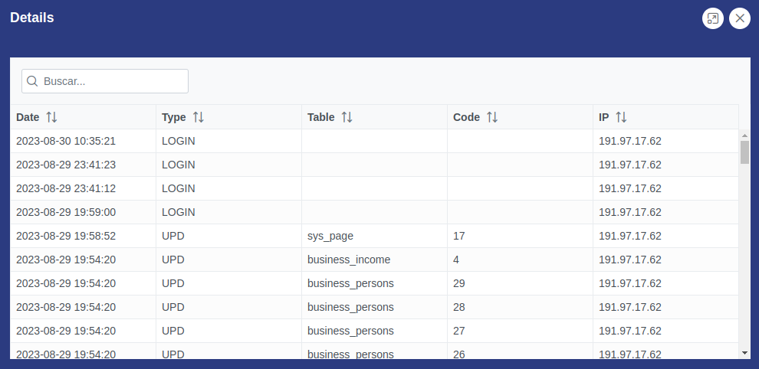Image resolution: width=759 pixels, height=369 pixels.
Task: Click the scrollbar up arrow
Action: [744, 135]
